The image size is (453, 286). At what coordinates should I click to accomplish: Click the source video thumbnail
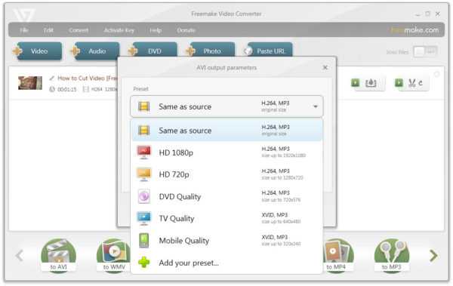click(30, 83)
